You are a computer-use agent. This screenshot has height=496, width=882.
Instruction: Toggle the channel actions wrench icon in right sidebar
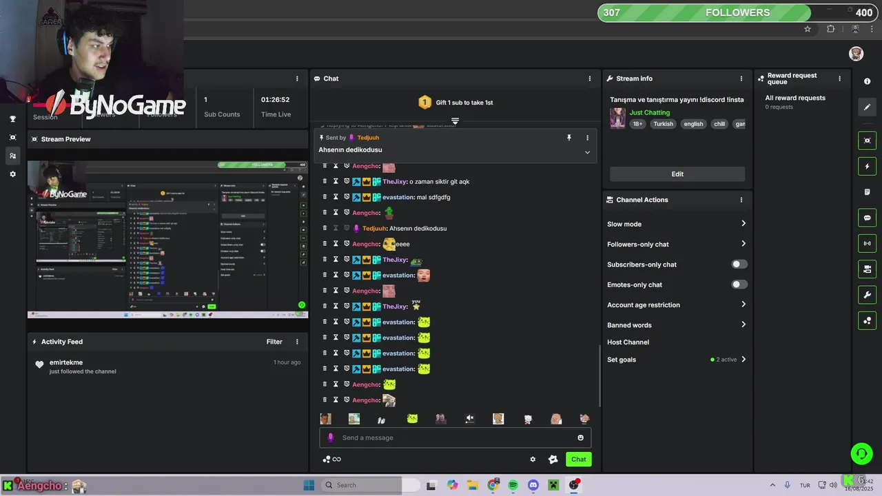(x=867, y=295)
